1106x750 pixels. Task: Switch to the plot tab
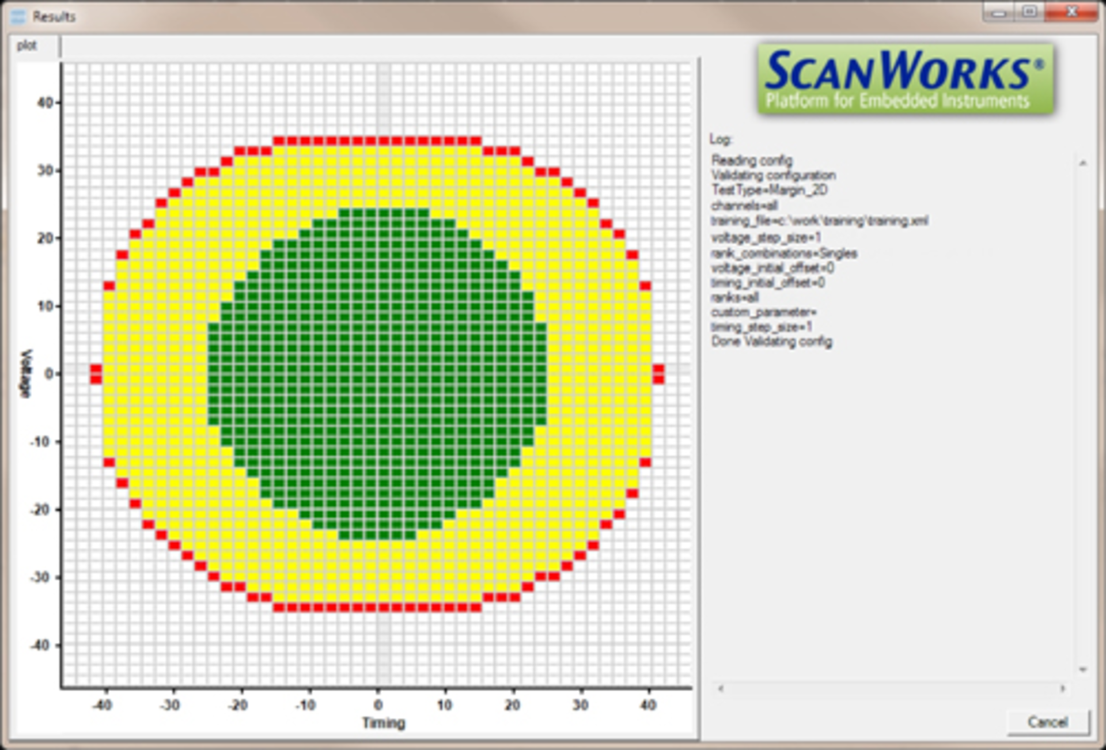click(x=27, y=46)
